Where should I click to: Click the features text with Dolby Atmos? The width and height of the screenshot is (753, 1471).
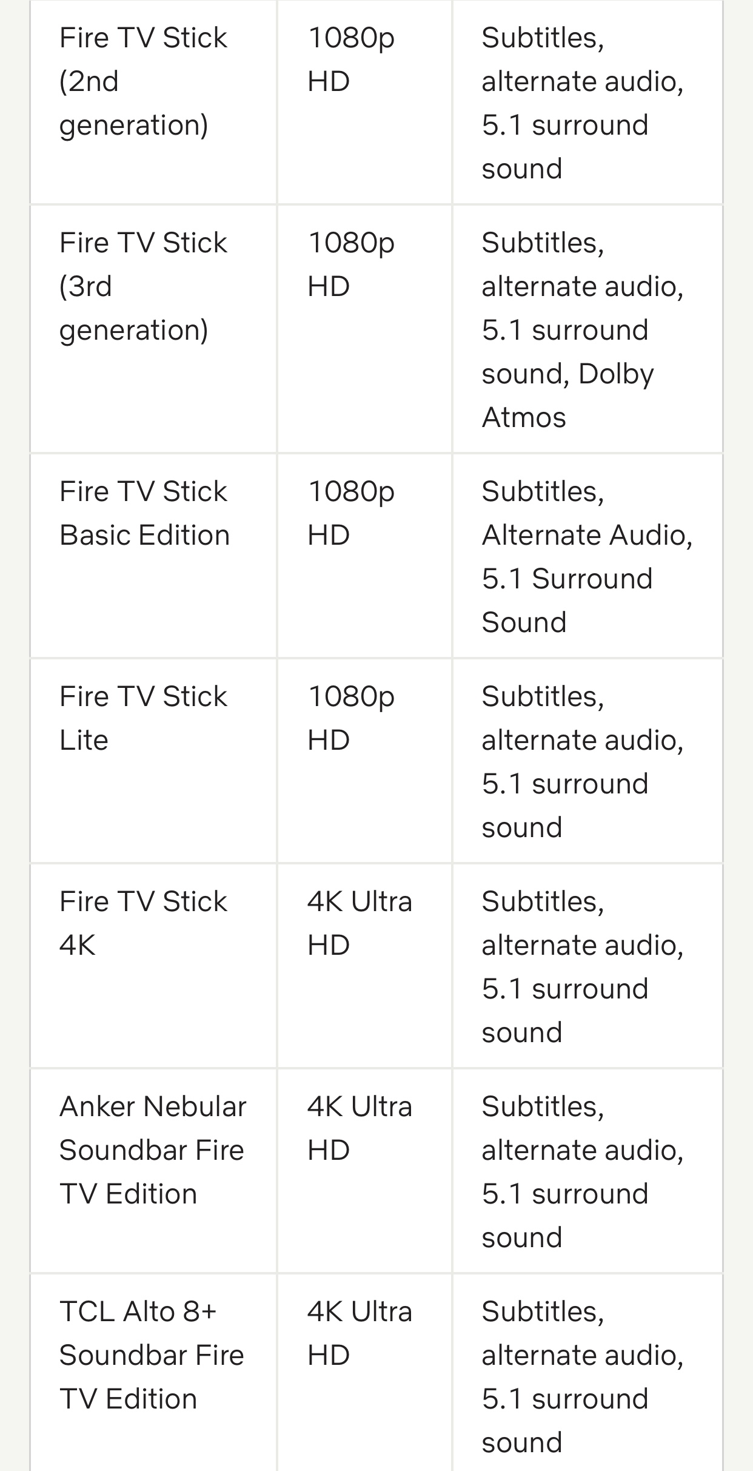[x=582, y=330]
